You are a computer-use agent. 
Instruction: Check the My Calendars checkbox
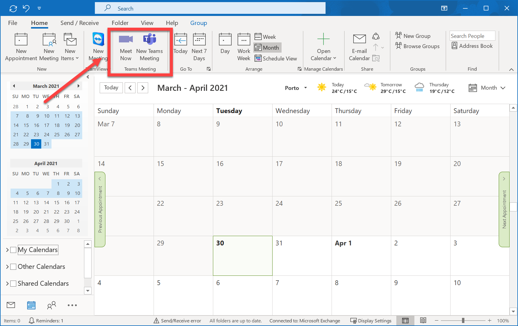13,250
